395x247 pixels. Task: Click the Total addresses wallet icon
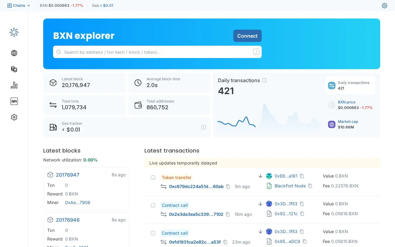click(138, 105)
